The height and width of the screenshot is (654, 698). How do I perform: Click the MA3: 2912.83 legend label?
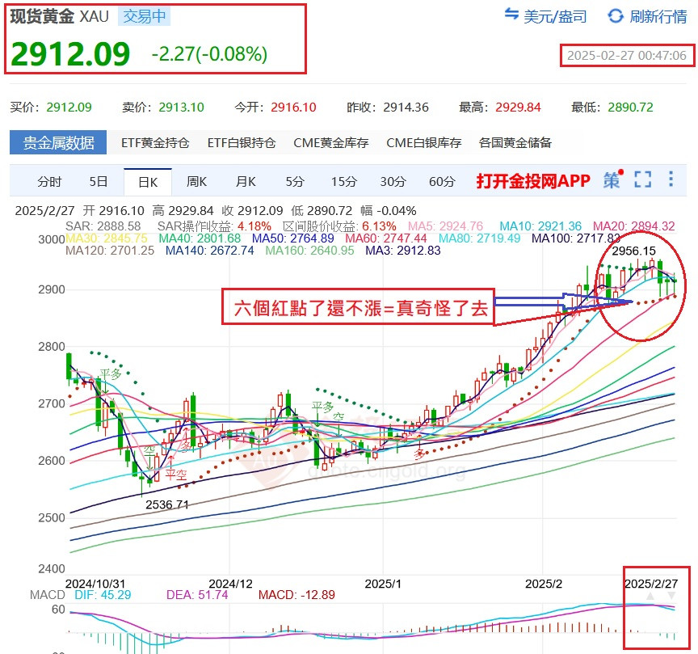(x=403, y=251)
